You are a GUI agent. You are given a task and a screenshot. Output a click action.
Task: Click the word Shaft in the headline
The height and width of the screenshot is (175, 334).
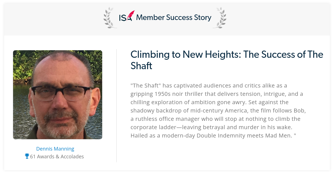coord(141,66)
